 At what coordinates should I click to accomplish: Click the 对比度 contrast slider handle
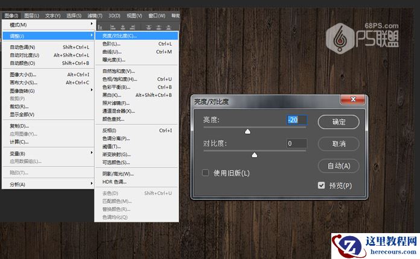tap(255, 155)
